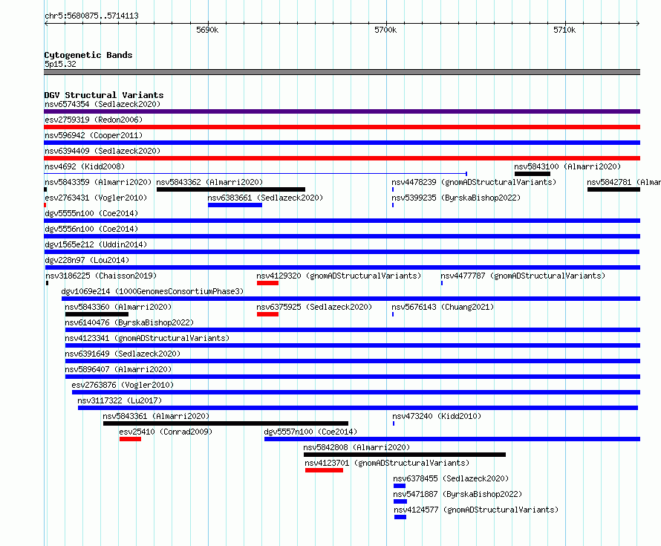Viewport: 661px width, 546px height.
Task: Open the esv2759319 (Redon2006) label
Action: click(x=94, y=120)
